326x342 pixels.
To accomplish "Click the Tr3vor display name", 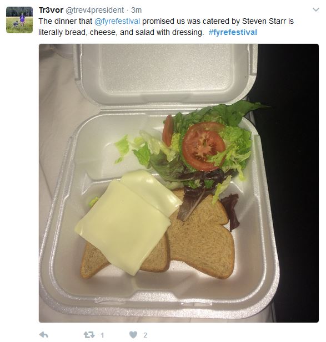I will (51, 10).
